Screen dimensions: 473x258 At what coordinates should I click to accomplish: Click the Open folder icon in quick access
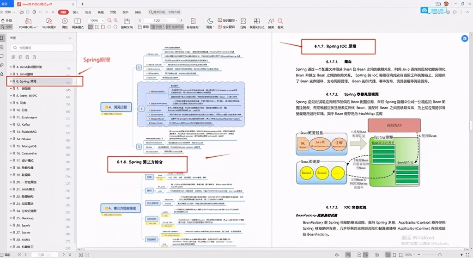22,12
